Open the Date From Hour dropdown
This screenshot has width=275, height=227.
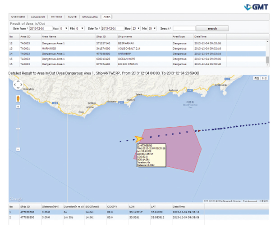click(64, 28)
